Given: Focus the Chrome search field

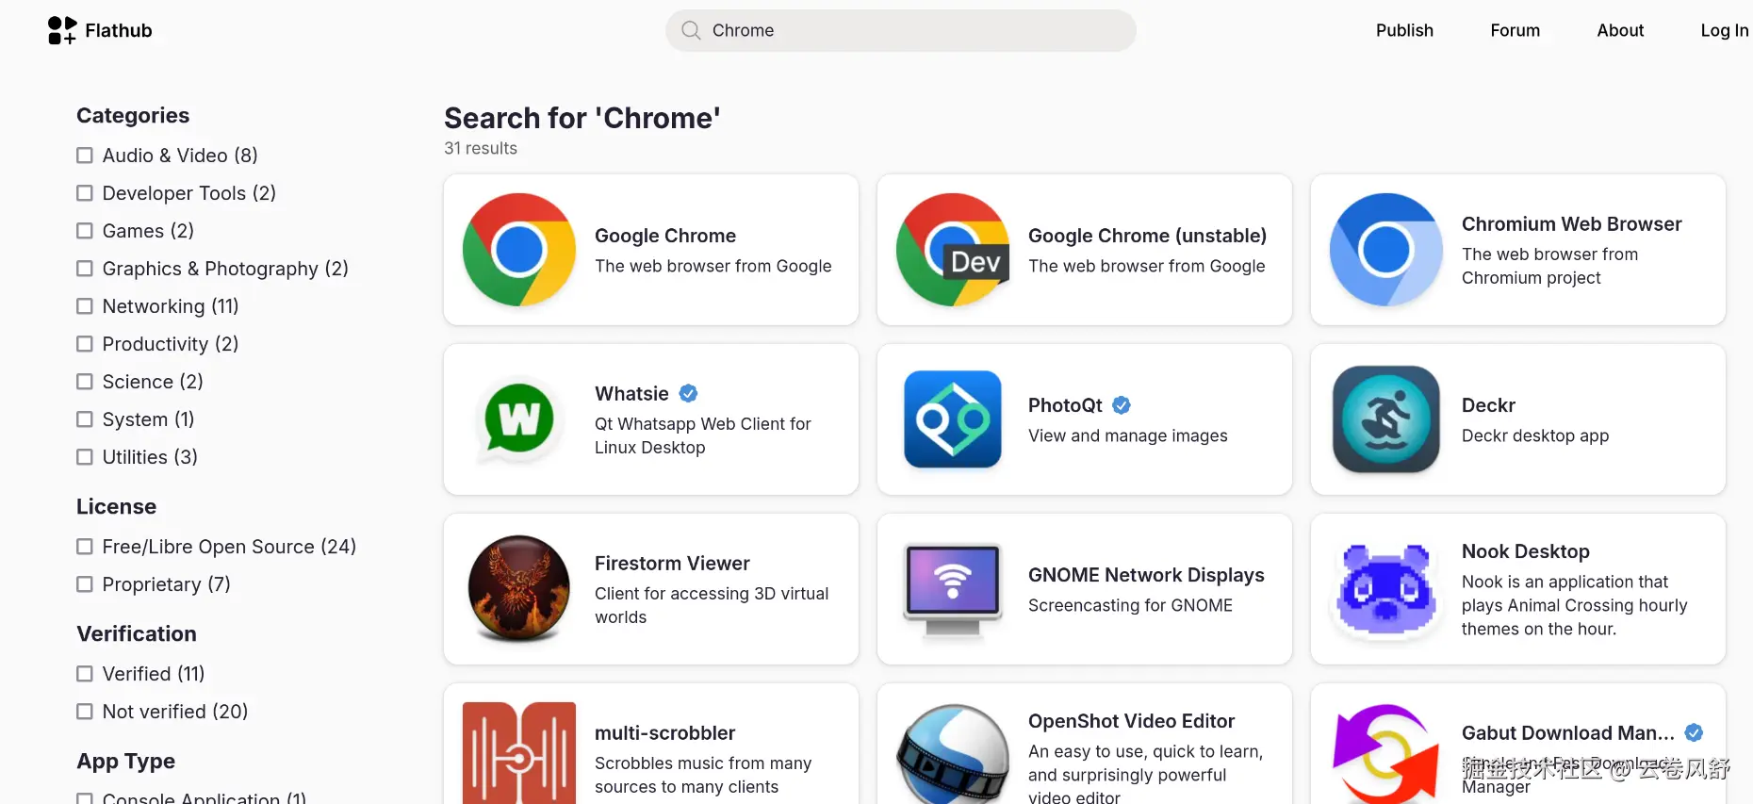Looking at the screenshot, I should click(901, 30).
